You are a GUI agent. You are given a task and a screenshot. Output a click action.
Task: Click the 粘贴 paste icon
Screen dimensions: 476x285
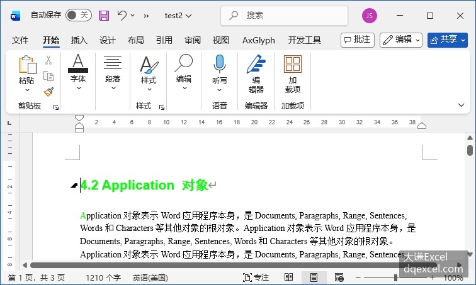pyautogui.click(x=27, y=65)
